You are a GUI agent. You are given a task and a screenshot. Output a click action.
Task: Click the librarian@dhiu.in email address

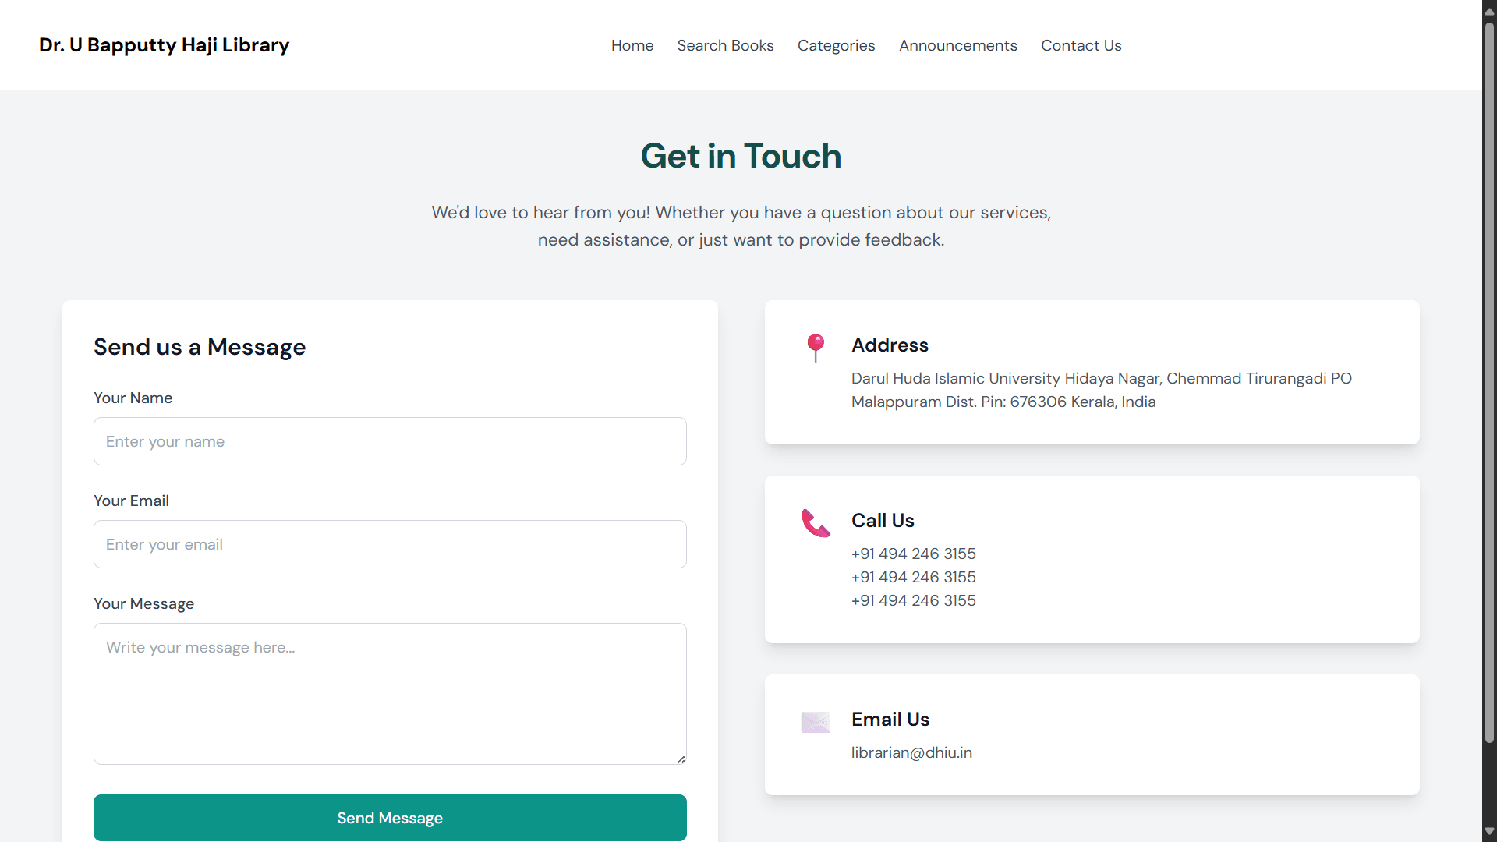[911, 752]
